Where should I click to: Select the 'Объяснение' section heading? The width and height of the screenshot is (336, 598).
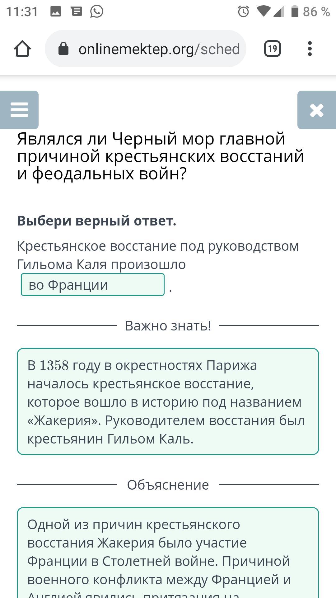click(x=168, y=485)
